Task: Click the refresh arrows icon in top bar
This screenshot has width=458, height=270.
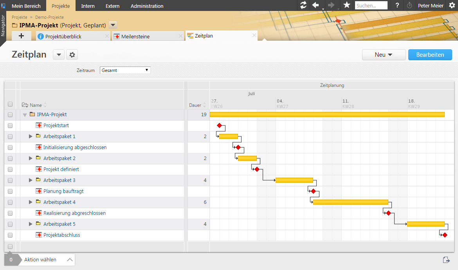Action: pyautogui.click(x=303, y=5)
